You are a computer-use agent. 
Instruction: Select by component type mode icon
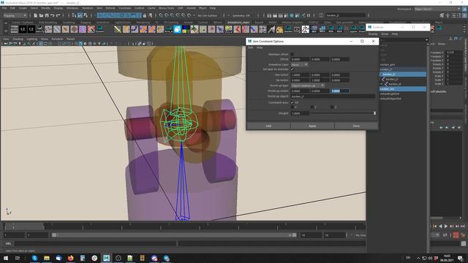(x=86, y=15)
